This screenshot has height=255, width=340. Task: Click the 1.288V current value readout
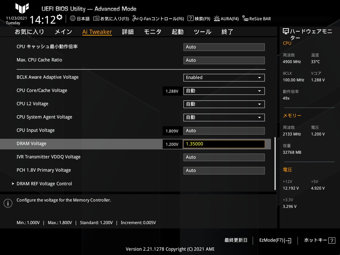[172, 91]
